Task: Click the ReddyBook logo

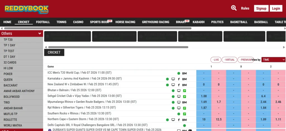Action: pyautogui.click(x=27, y=10)
